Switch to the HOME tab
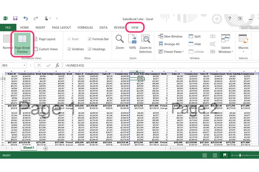 pyautogui.click(x=24, y=27)
